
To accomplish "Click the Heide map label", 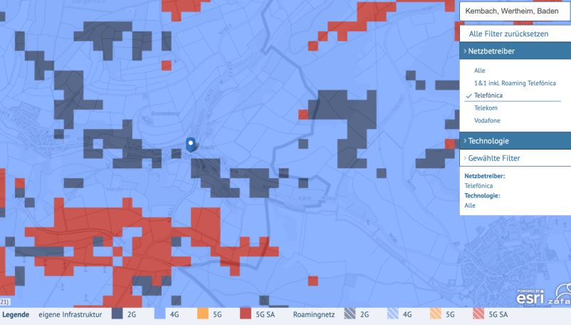I will (x=115, y=189).
